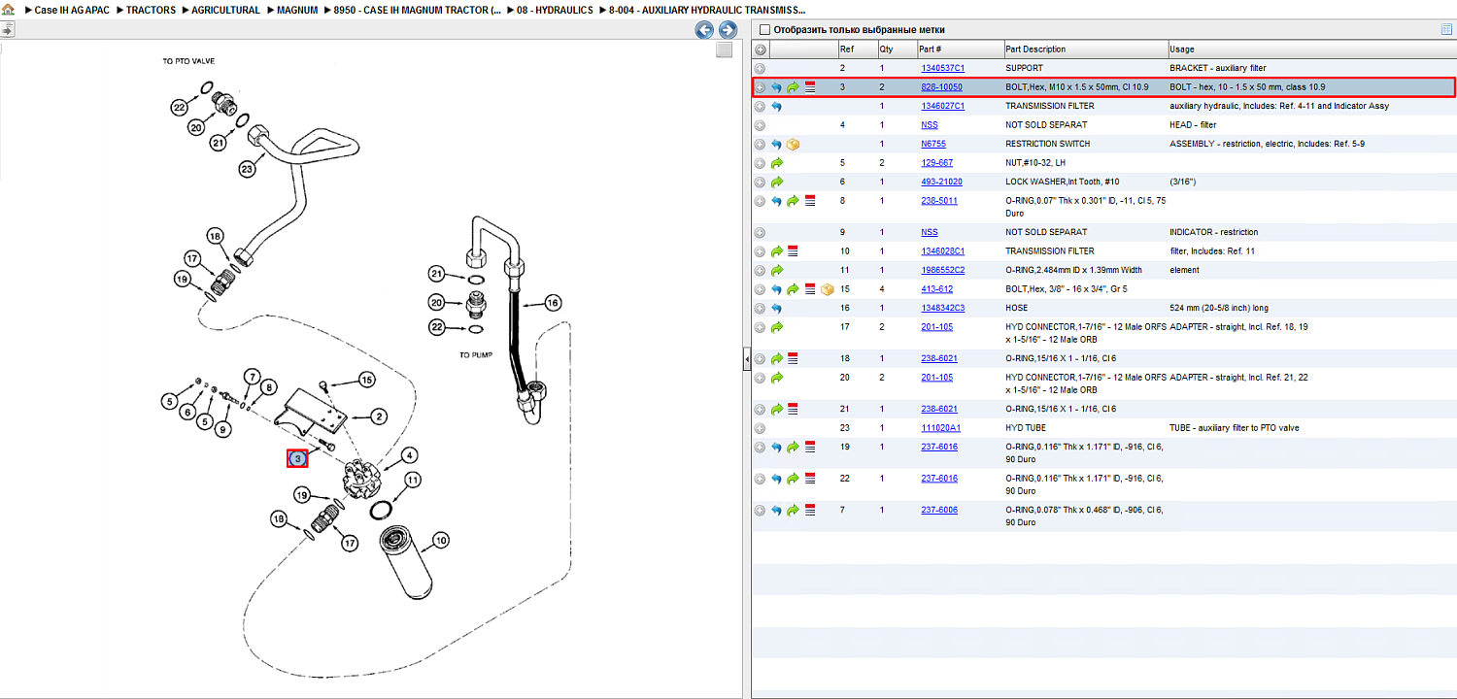Select callout 23 tube in the diagram
The image size is (1457, 699).
tap(247, 169)
